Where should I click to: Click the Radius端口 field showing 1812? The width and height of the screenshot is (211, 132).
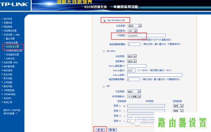tap(131, 70)
